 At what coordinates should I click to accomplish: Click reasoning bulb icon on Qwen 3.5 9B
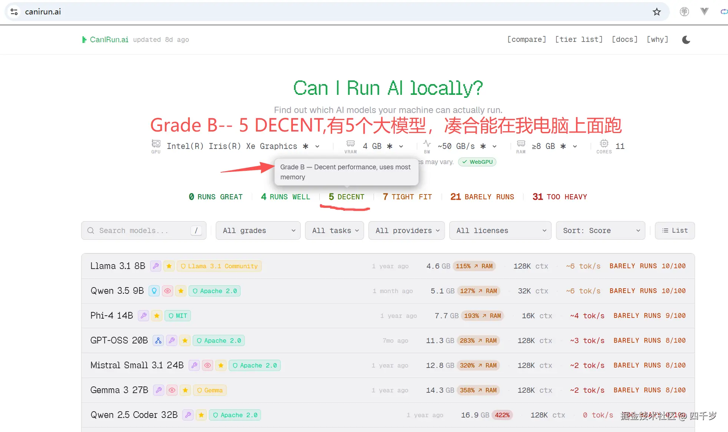[154, 291]
